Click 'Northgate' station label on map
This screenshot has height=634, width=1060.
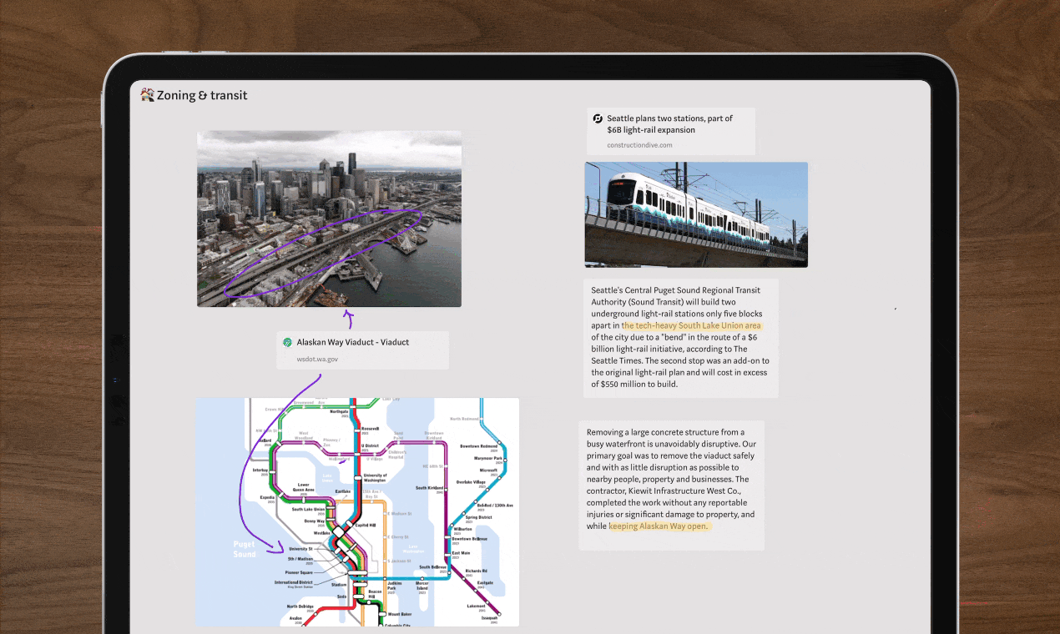click(339, 411)
